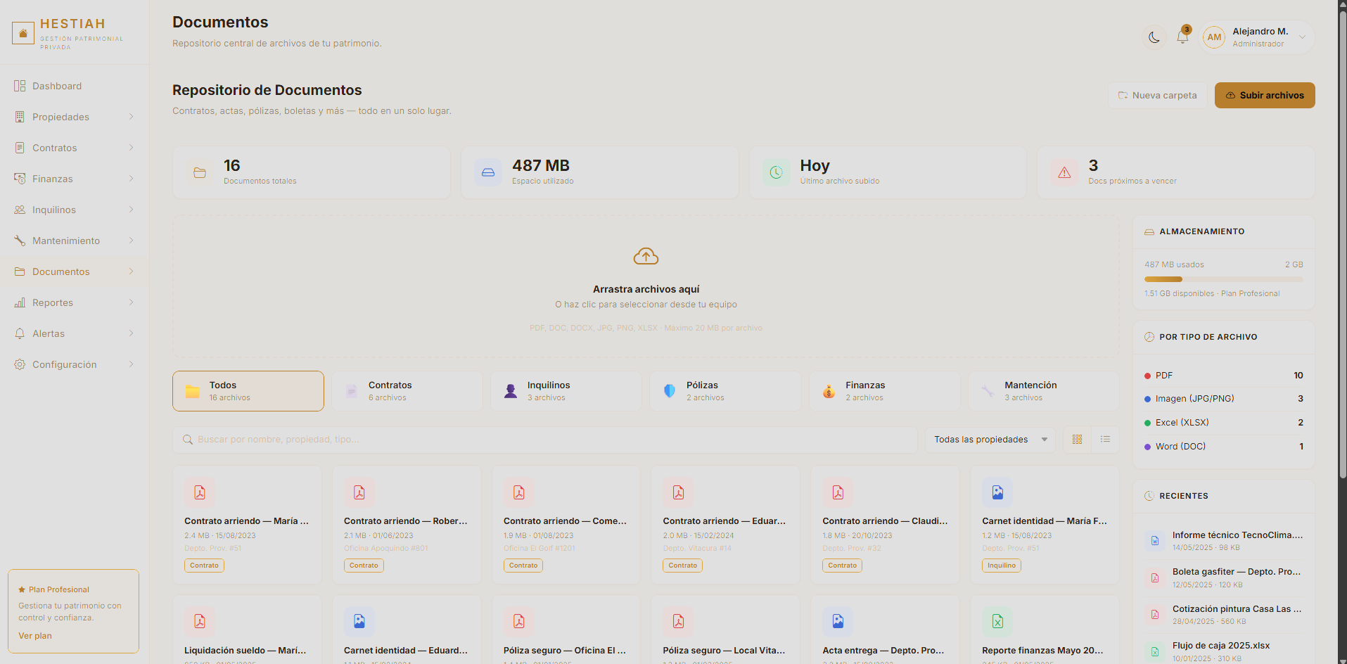1347x664 pixels.
Task: Click image icon on Carnet identidad — Eduard card
Action: point(359,622)
